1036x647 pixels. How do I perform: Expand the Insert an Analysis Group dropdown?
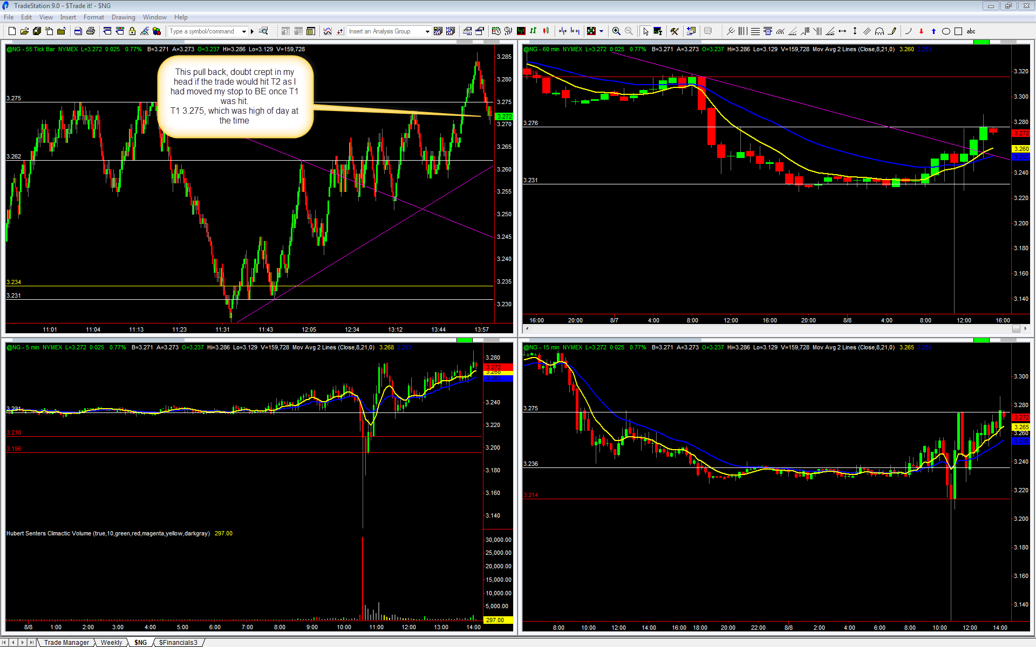pyautogui.click(x=427, y=31)
